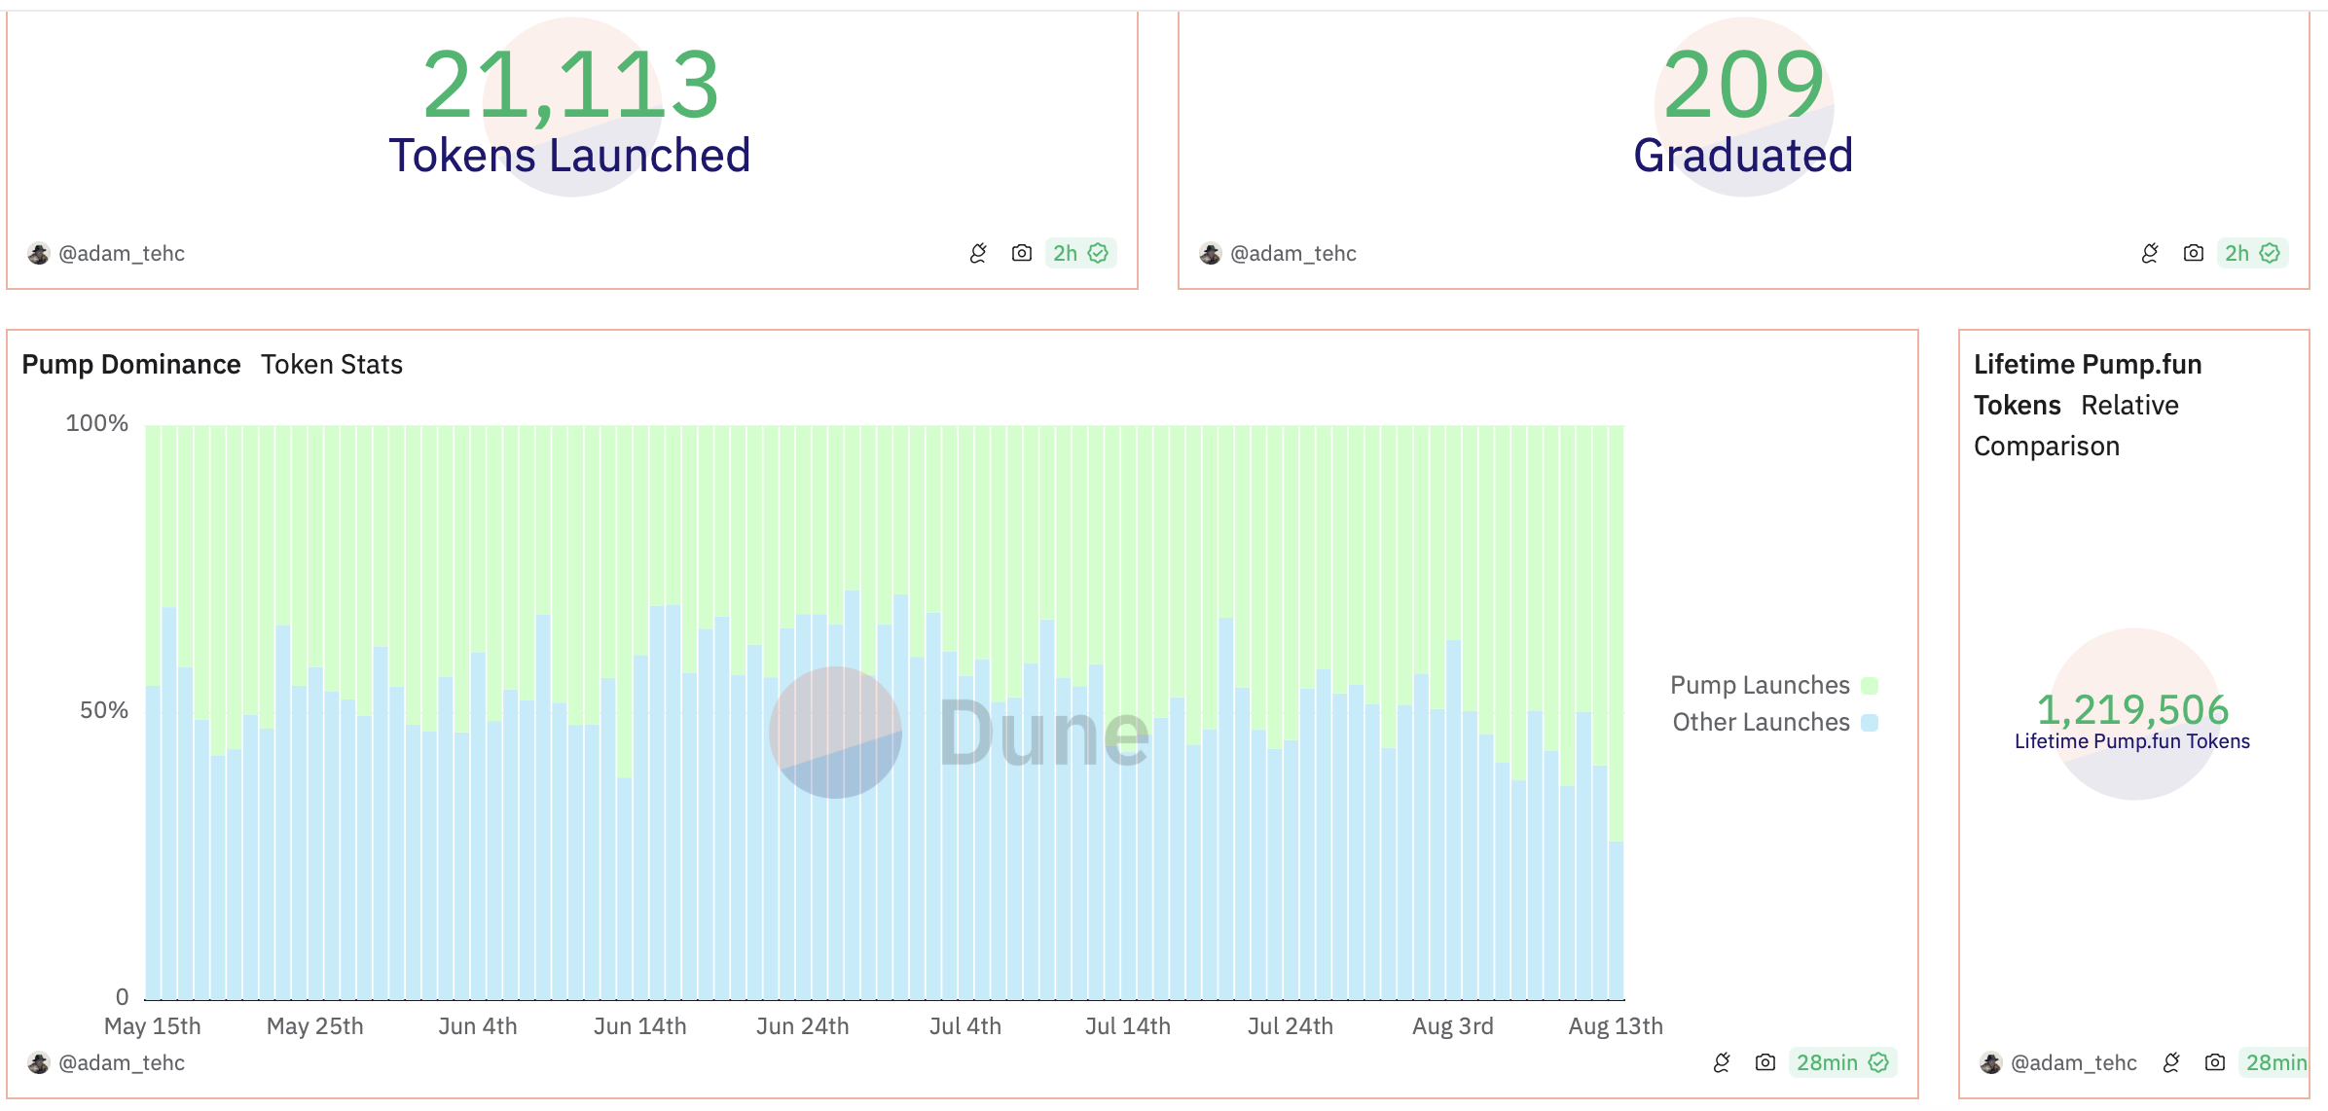This screenshot has width=2328, height=1111.
Task: Click the green Pump Launches color swatch
Action: [1869, 685]
